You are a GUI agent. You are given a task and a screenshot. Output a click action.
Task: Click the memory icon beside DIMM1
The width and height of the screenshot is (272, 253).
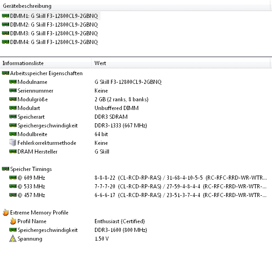coord(6,16)
